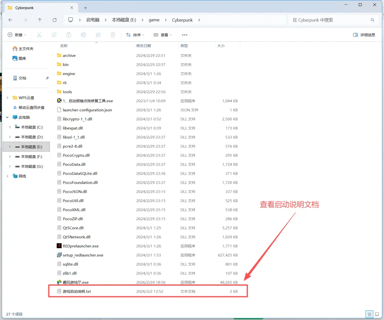Open 文档 in the sidebar
384x320 pixels.
[x=19, y=78]
